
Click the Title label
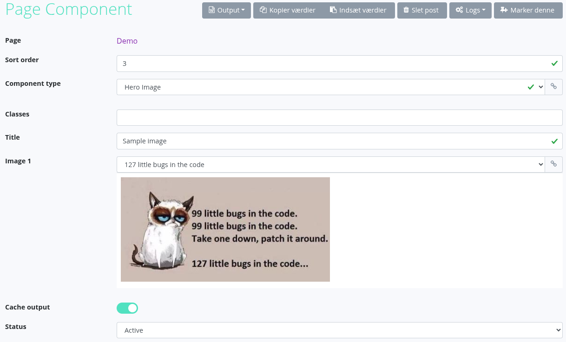[x=13, y=137]
